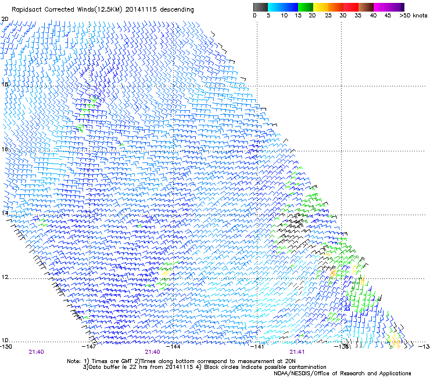Click the '0' legend scale label
Image resolution: width=430 pixels, height=377 pixels.
click(x=255, y=16)
